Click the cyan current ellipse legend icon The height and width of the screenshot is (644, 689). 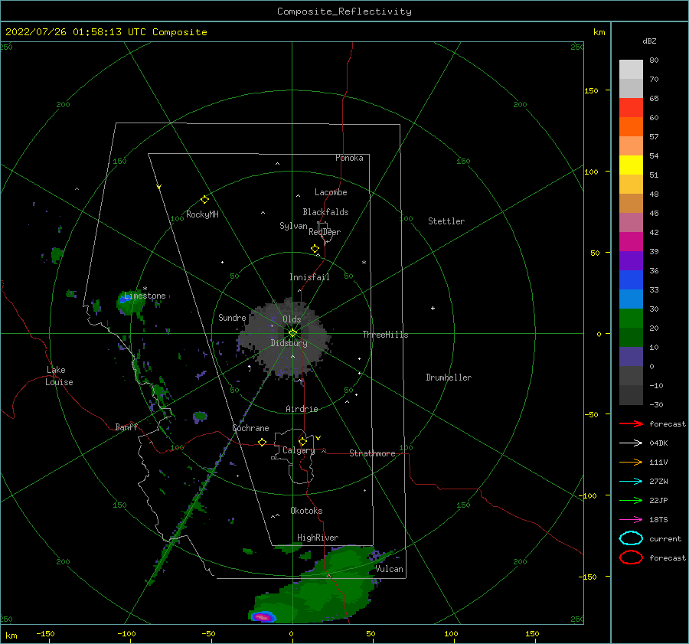pos(631,538)
